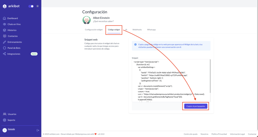The width and height of the screenshot is (258, 137).
Task: Switch to the Configuración widget tab
Action: [94, 30]
